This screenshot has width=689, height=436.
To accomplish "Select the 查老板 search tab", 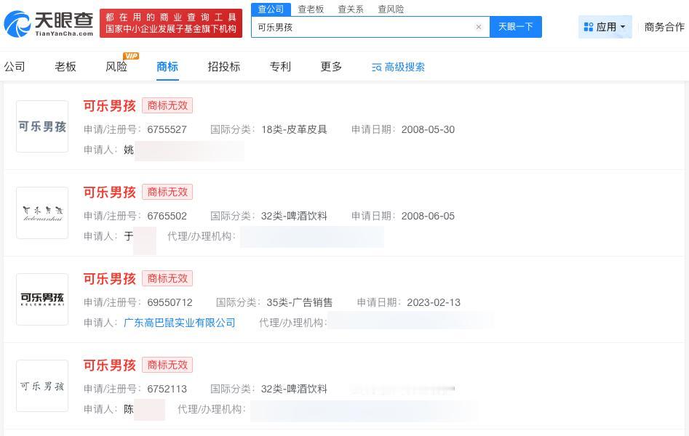I will pyautogui.click(x=311, y=9).
